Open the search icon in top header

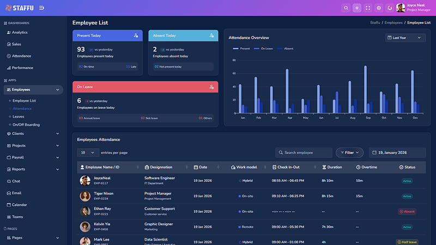[346, 8]
